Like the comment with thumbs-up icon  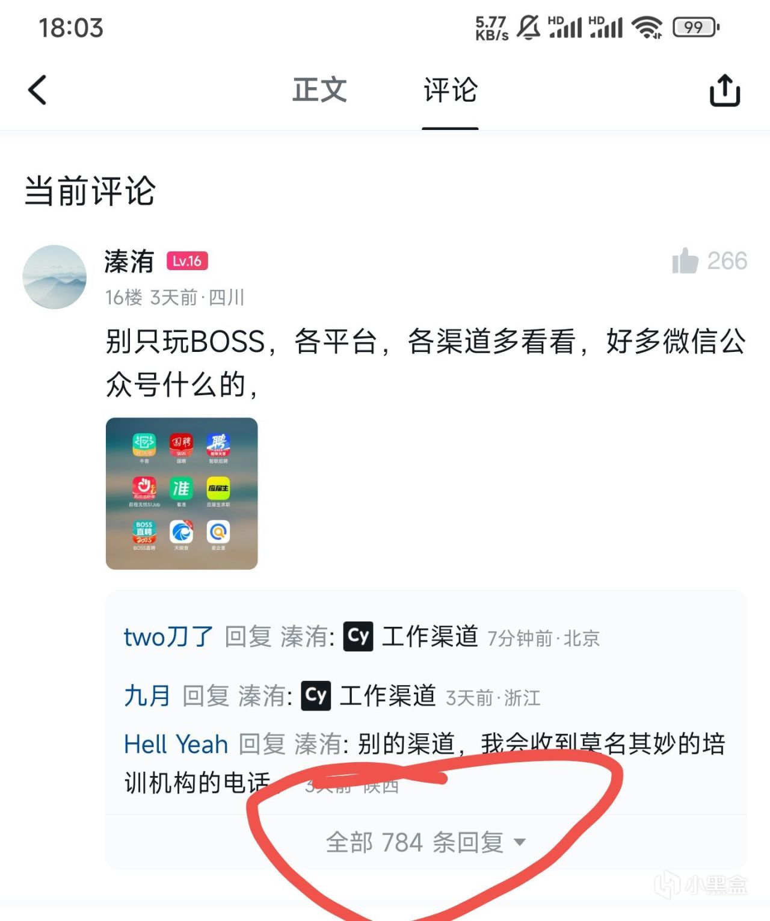[x=685, y=260]
